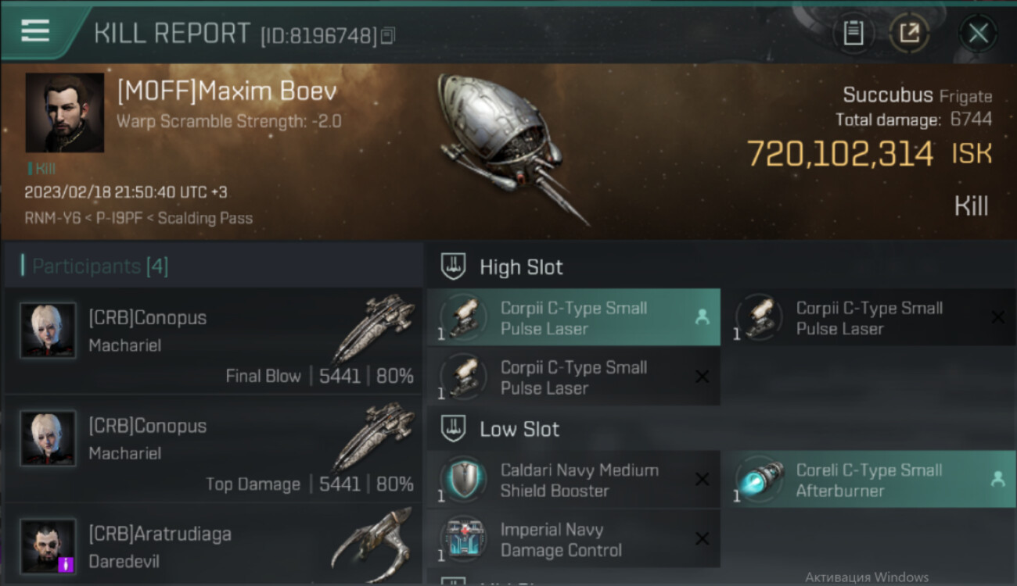View Maxim Boev's portrait
The height and width of the screenshot is (586, 1017).
click(x=64, y=113)
